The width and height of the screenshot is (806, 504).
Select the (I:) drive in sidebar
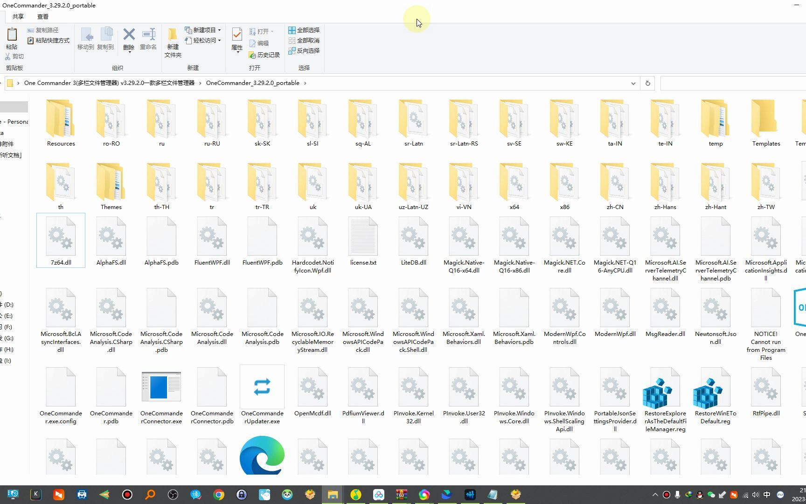[x=7, y=361]
